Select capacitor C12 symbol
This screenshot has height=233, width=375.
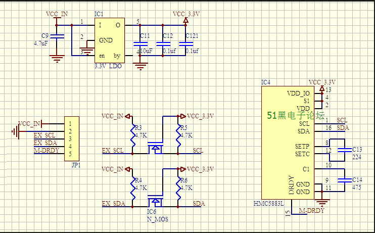163,44
